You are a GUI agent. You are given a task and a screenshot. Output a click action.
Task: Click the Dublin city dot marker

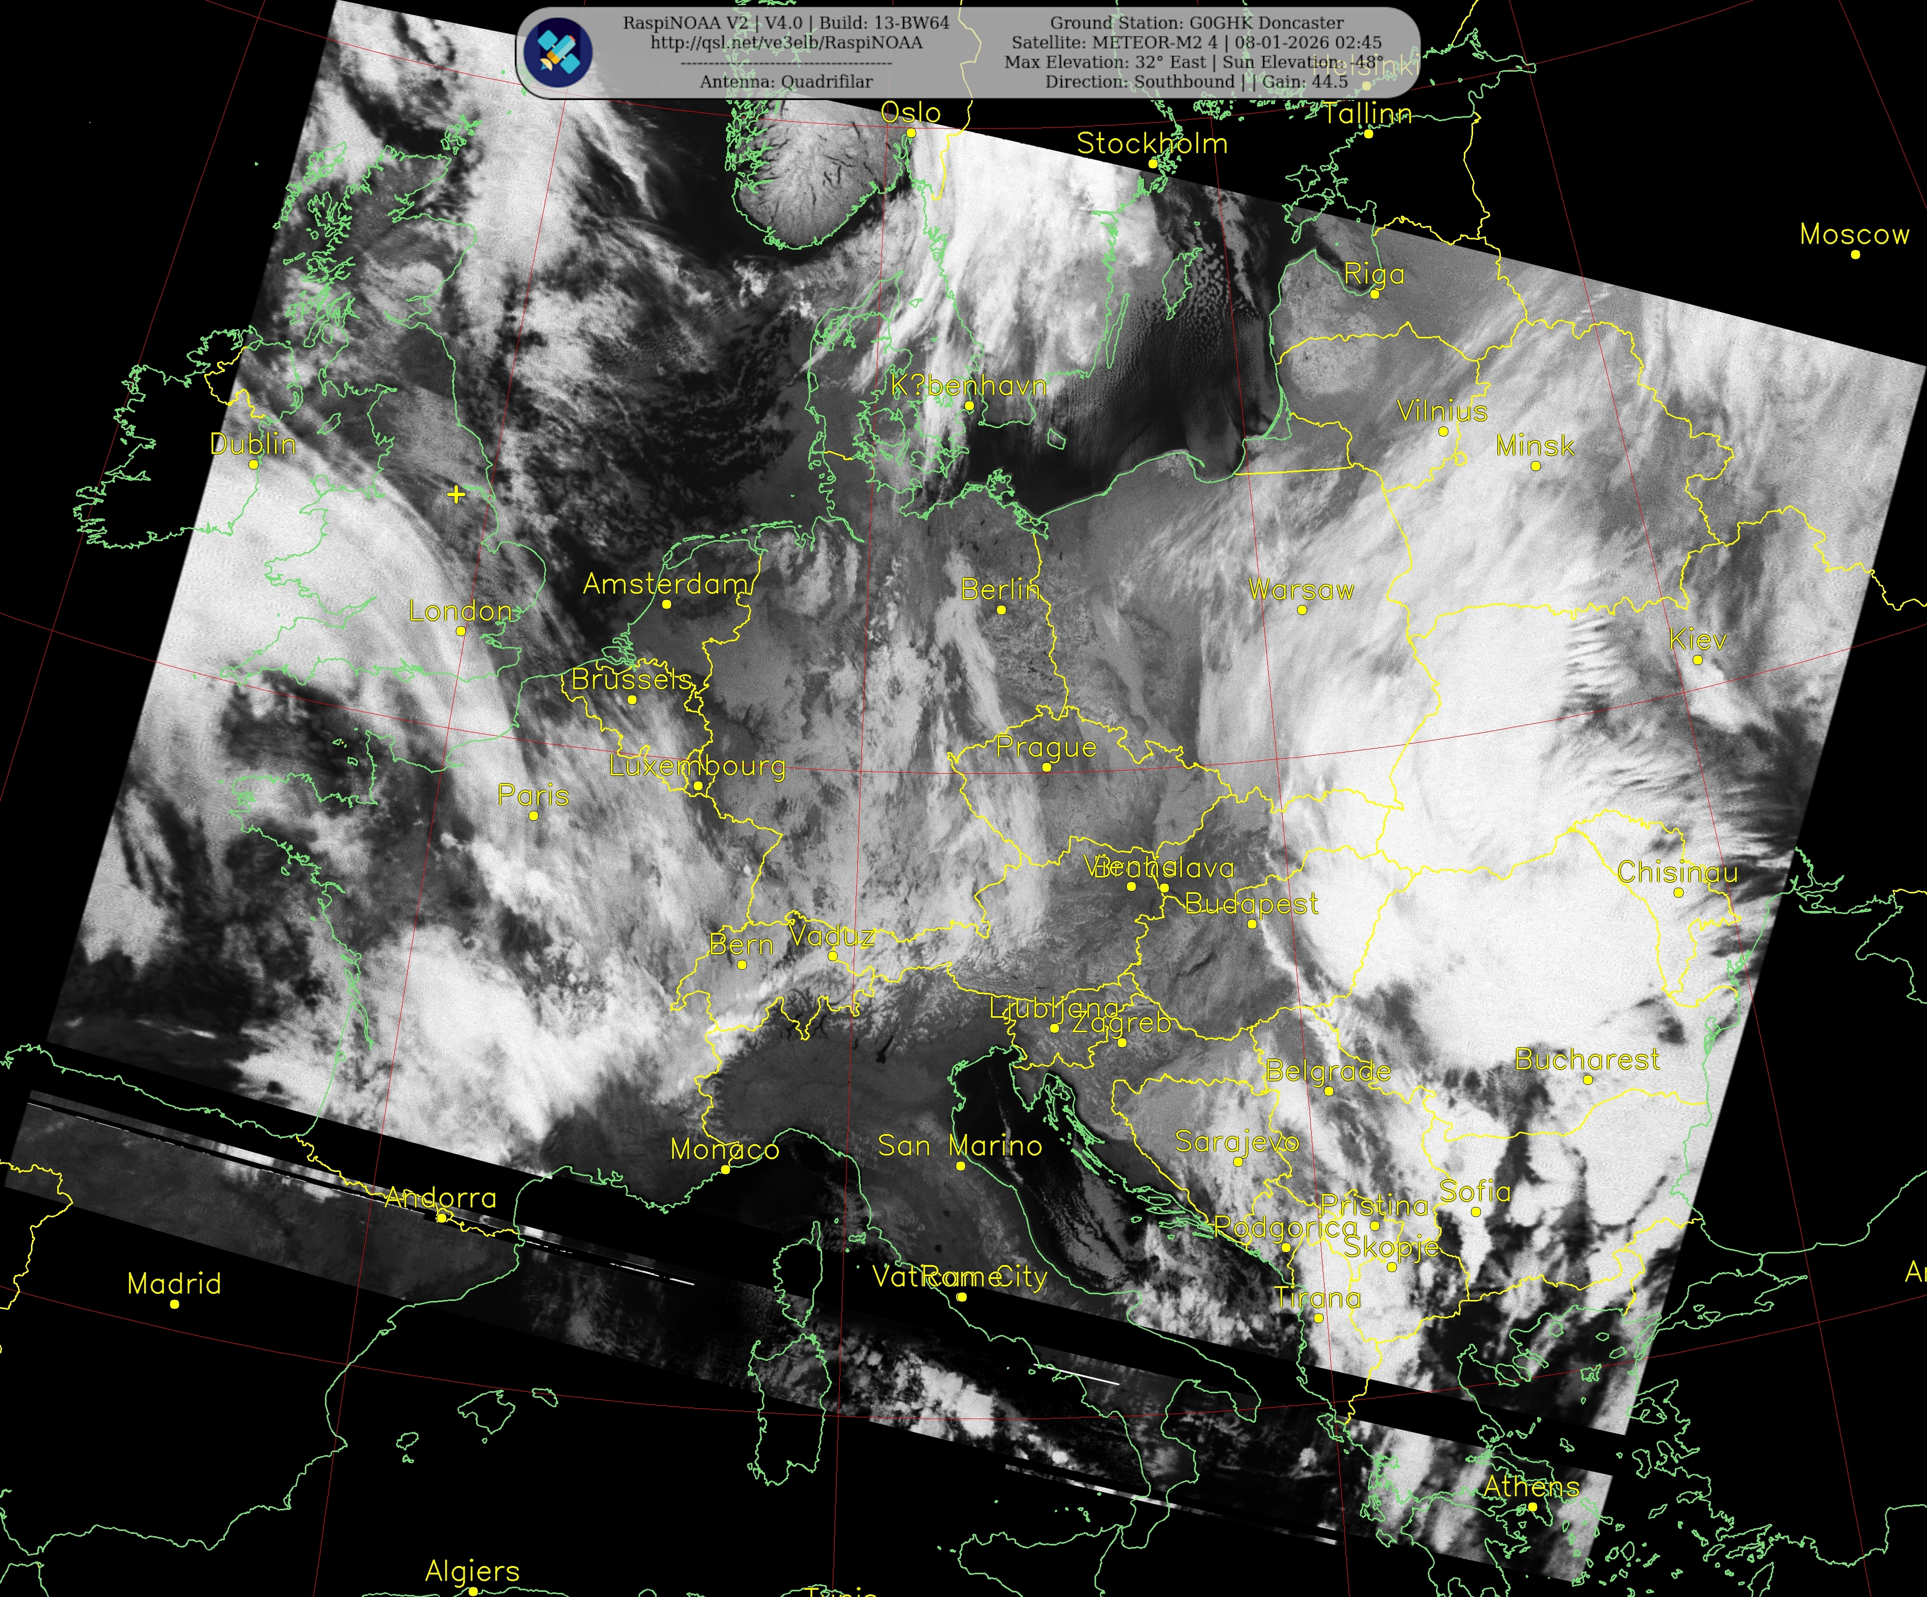point(254,464)
